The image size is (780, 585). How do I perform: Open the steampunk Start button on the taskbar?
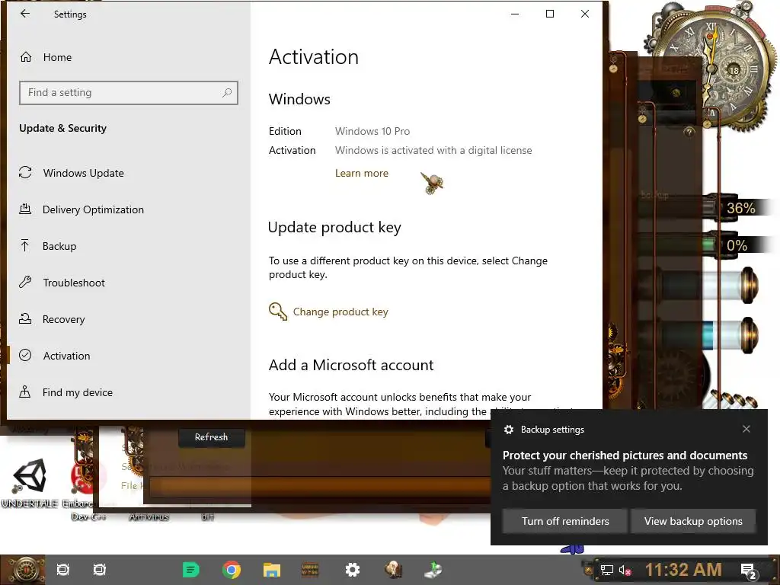click(x=24, y=570)
